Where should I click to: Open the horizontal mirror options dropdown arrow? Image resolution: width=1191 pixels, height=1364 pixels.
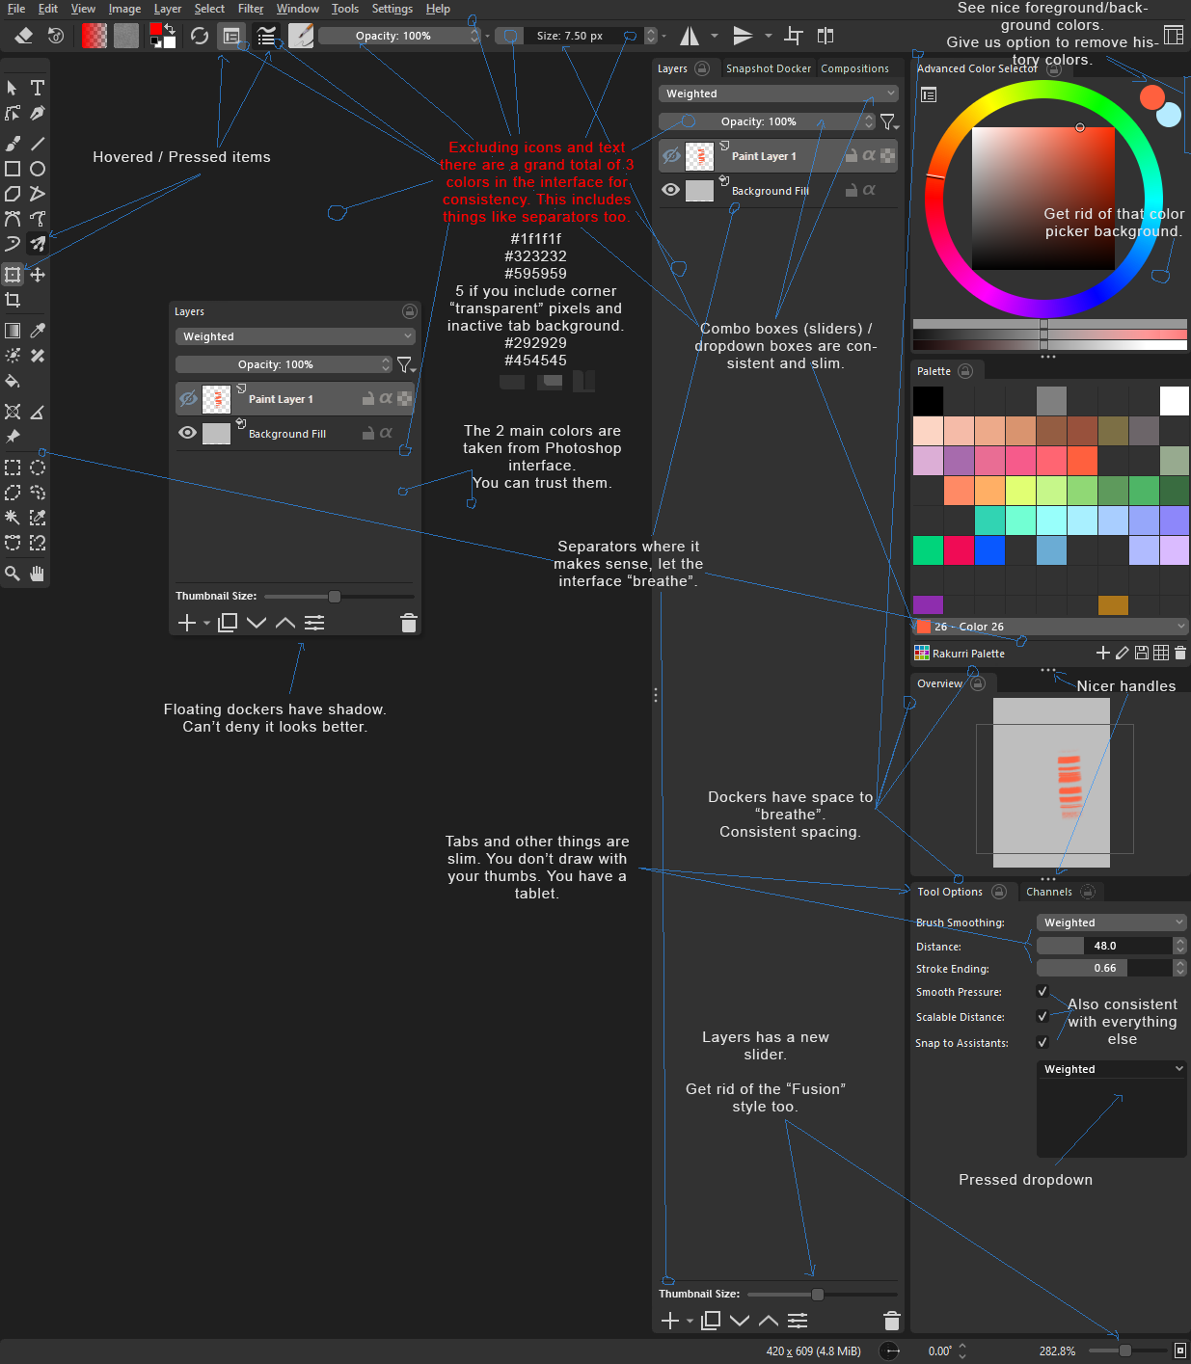tap(715, 36)
